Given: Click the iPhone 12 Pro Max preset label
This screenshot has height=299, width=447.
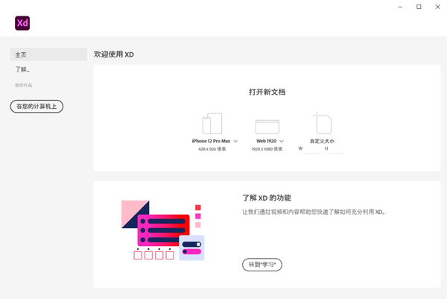Looking at the screenshot, I should (x=211, y=141).
